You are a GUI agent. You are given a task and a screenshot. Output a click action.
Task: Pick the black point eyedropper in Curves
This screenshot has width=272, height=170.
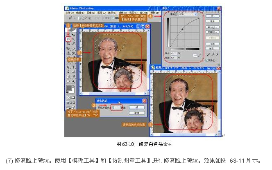[208, 55]
